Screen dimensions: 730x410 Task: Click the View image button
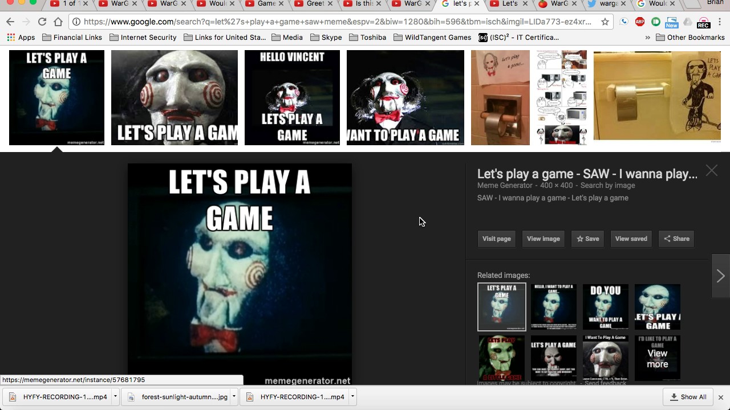544,239
